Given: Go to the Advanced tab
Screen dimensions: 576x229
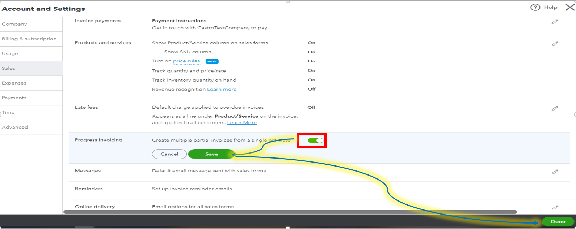Looking at the screenshot, I should point(31,128).
